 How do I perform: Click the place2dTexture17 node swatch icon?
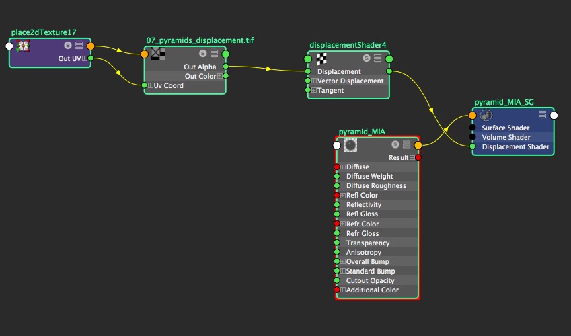click(x=23, y=46)
